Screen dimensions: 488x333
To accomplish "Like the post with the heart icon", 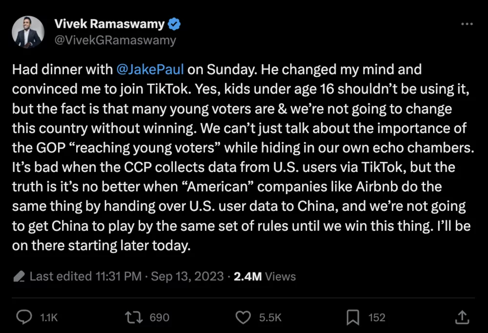I will pos(243,318).
